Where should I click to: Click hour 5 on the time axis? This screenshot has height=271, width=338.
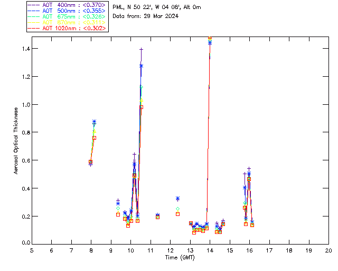pyautogui.click(x=32, y=250)
